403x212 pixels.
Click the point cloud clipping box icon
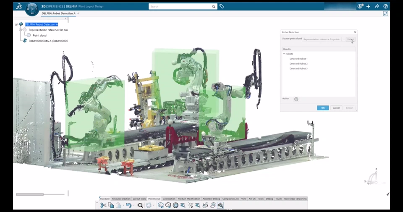click(x=183, y=205)
